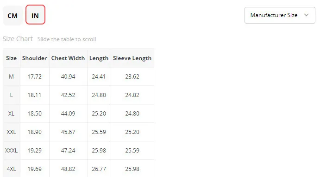
Task: Click the Size column header
Action: tap(12, 58)
